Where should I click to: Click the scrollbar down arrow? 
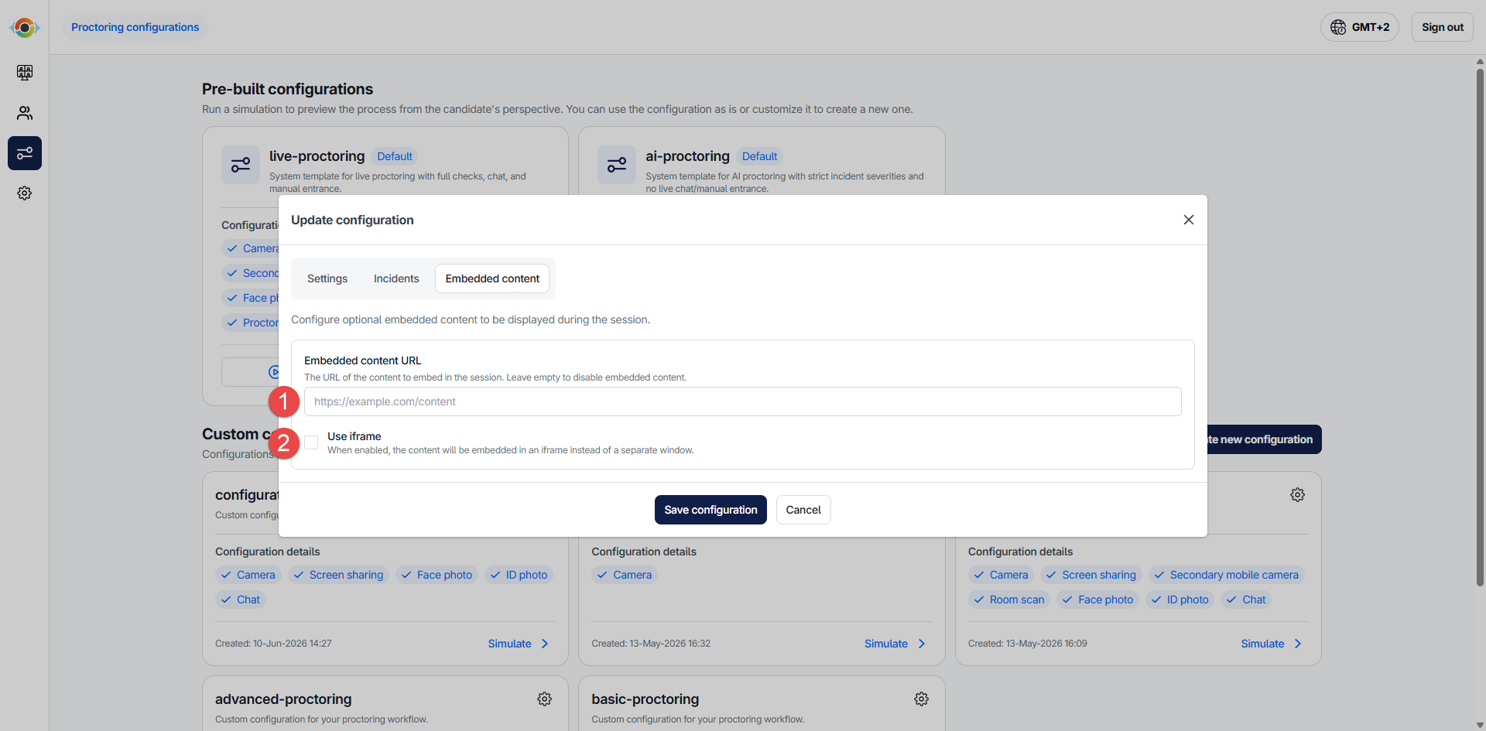1480,725
